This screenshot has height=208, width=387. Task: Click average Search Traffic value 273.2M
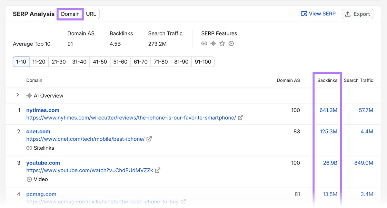pyautogui.click(x=157, y=44)
